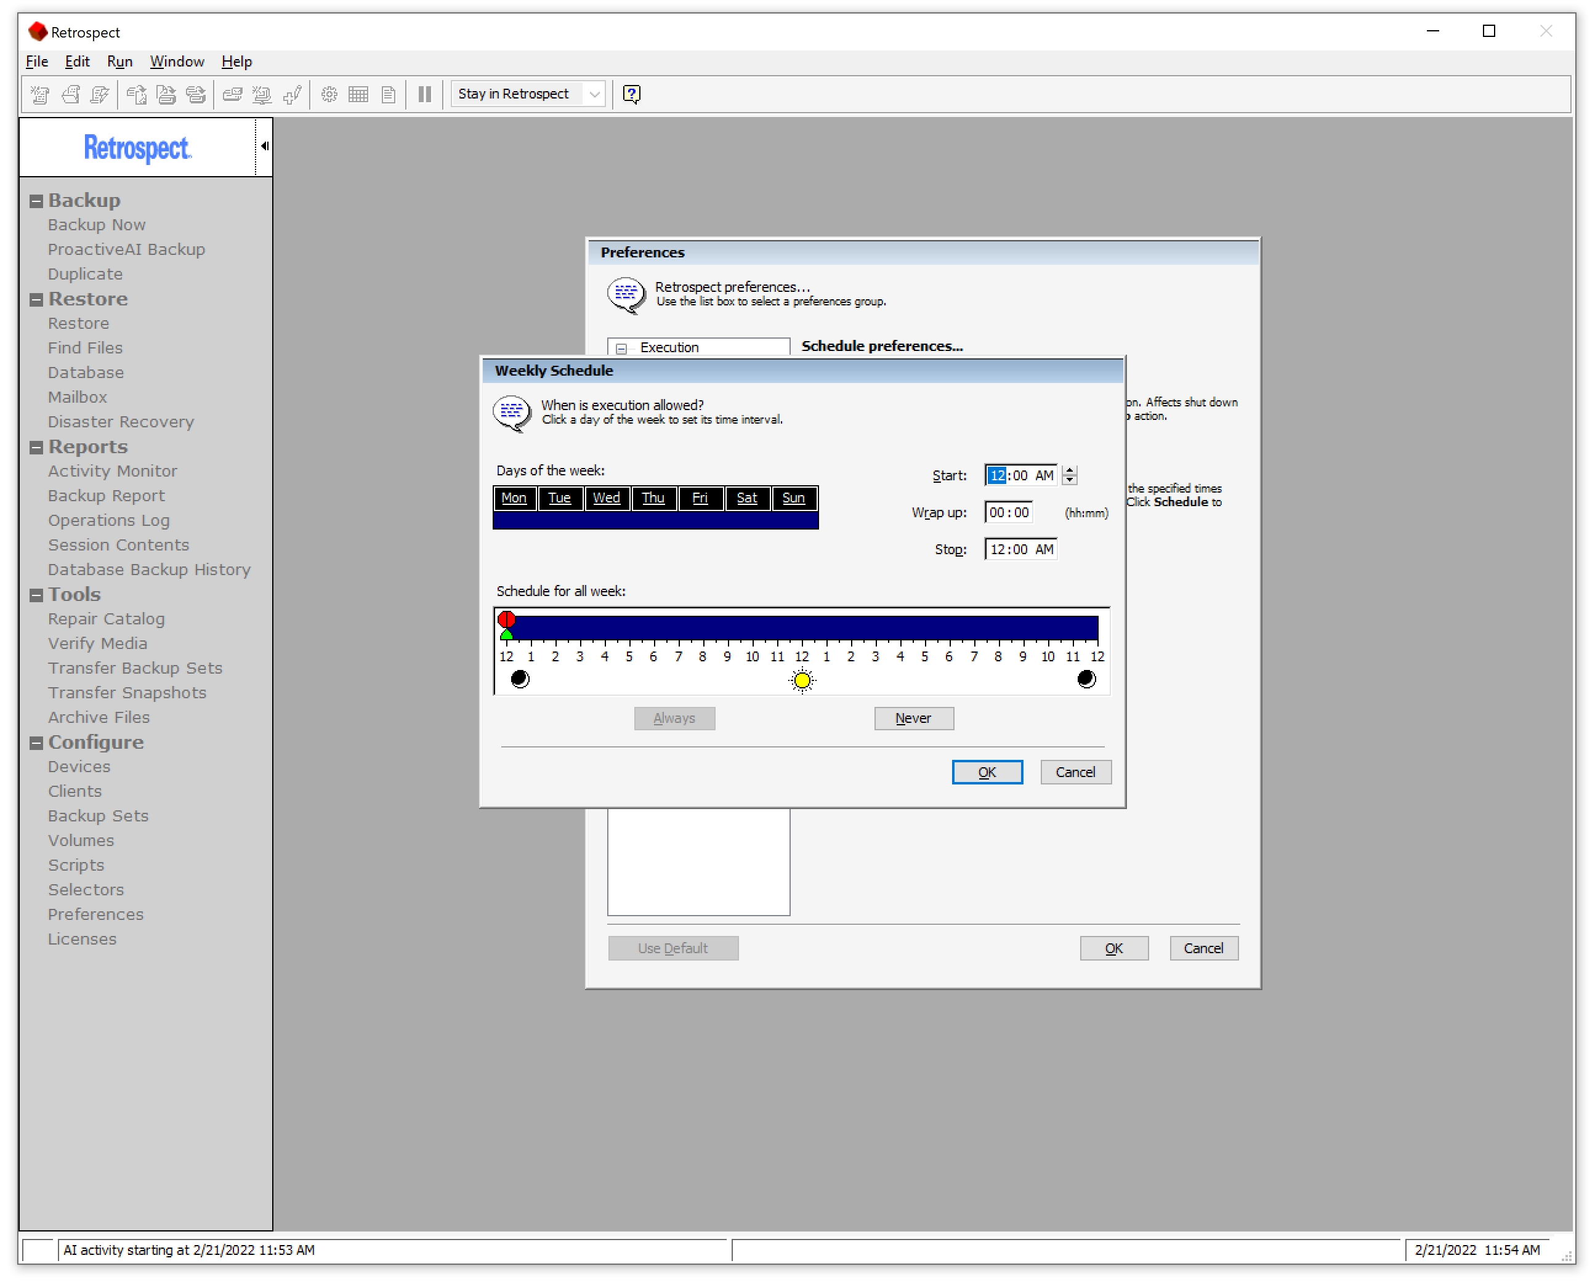The image size is (1595, 1282).
Task: Click the Stop time field
Action: (1022, 550)
